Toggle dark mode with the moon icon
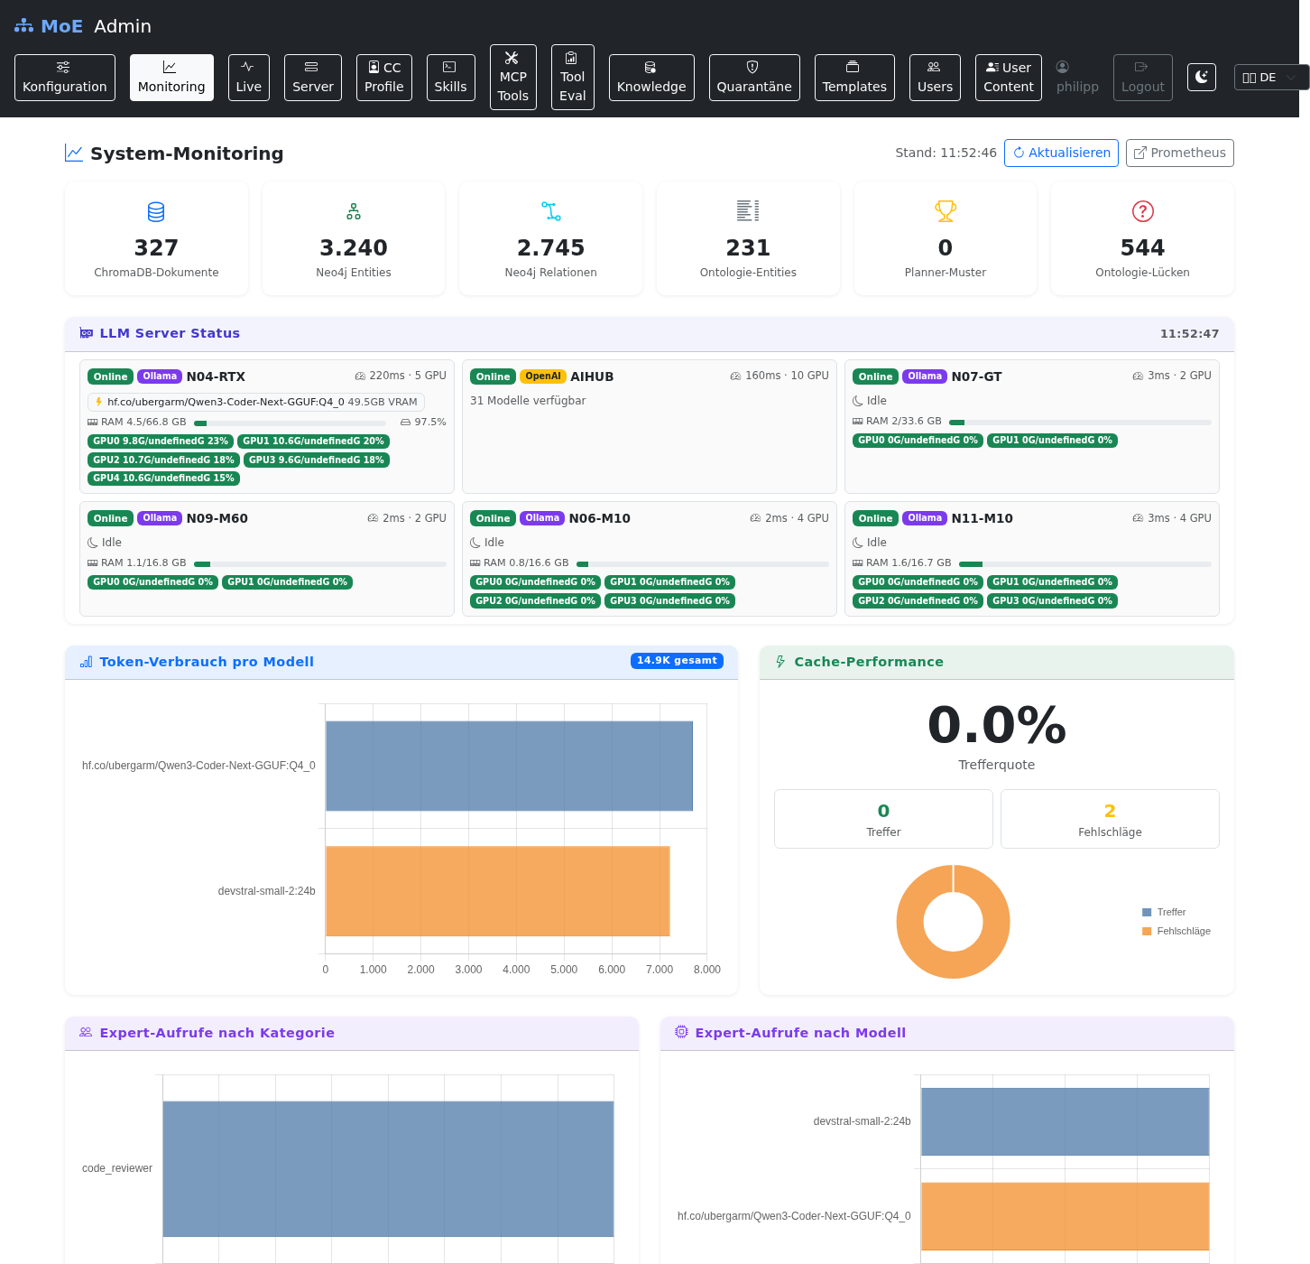This screenshot has height=1264, width=1310. pyautogui.click(x=1201, y=78)
